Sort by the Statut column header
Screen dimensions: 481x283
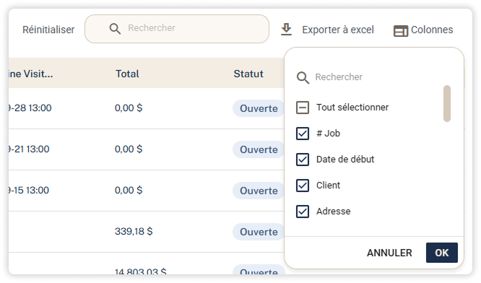(248, 74)
